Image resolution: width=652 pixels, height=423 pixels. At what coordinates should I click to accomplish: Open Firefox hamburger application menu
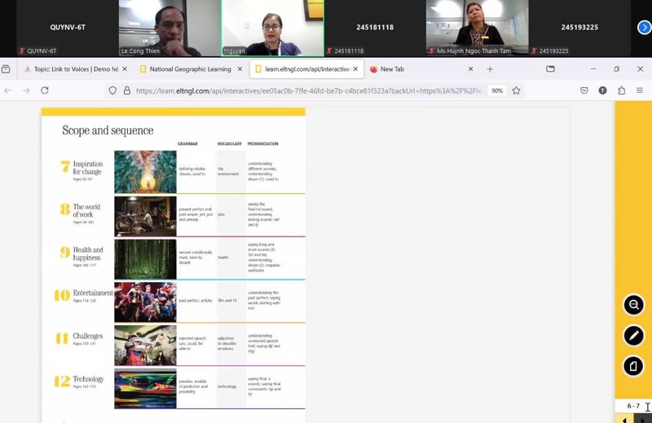(x=640, y=90)
